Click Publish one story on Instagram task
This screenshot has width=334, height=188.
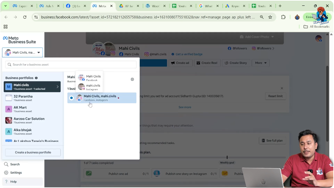pyautogui.click(x=185, y=174)
